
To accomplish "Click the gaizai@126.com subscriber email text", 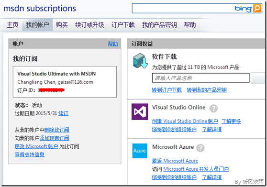I will 76,82.
